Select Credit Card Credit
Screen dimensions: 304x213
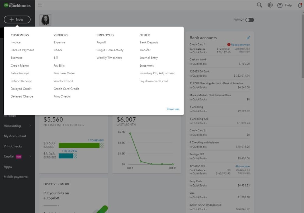click(66, 89)
